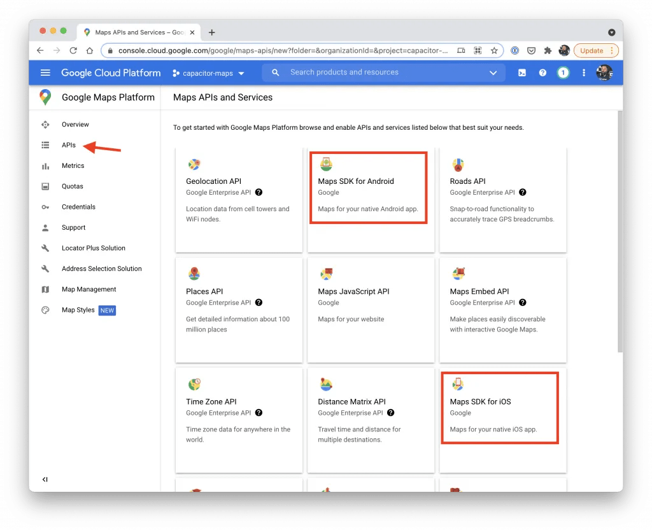Collapse the sidebar using bottom-left chevron
Viewport: 652px width, 530px height.
point(45,479)
